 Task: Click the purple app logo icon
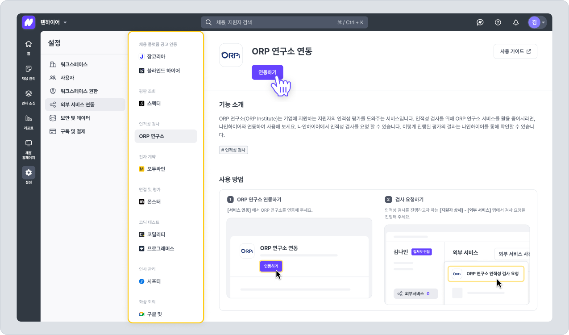(x=29, y=22)
